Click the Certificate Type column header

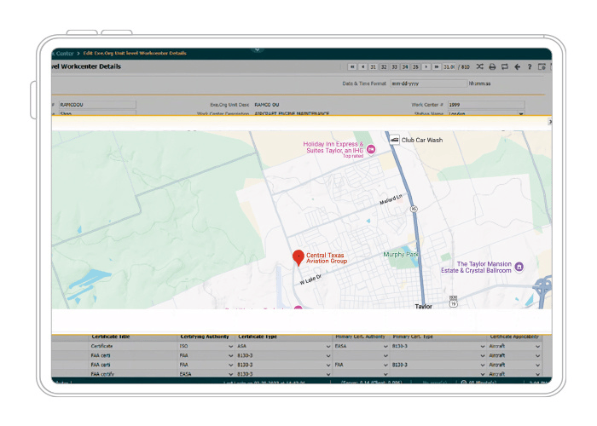(x=258, y=337)
